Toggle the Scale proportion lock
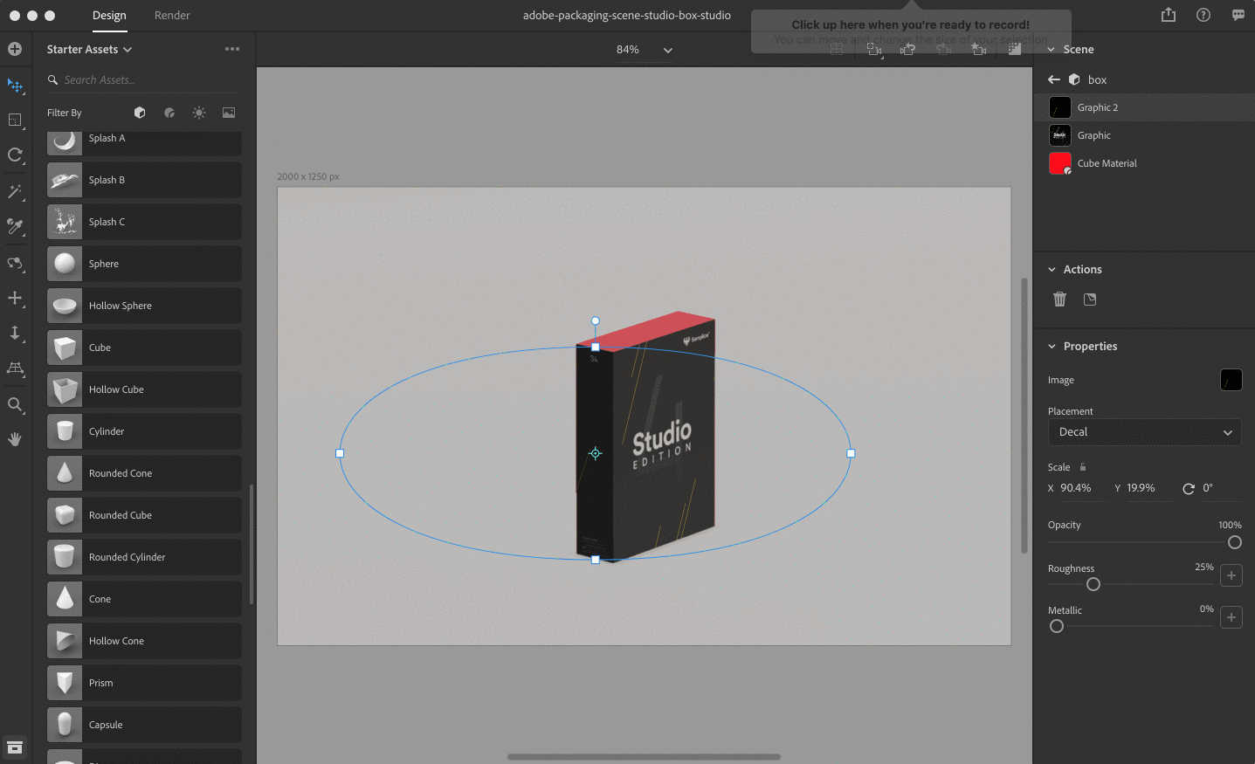Screen dimensions: 1255x764 click(1083, 467)
